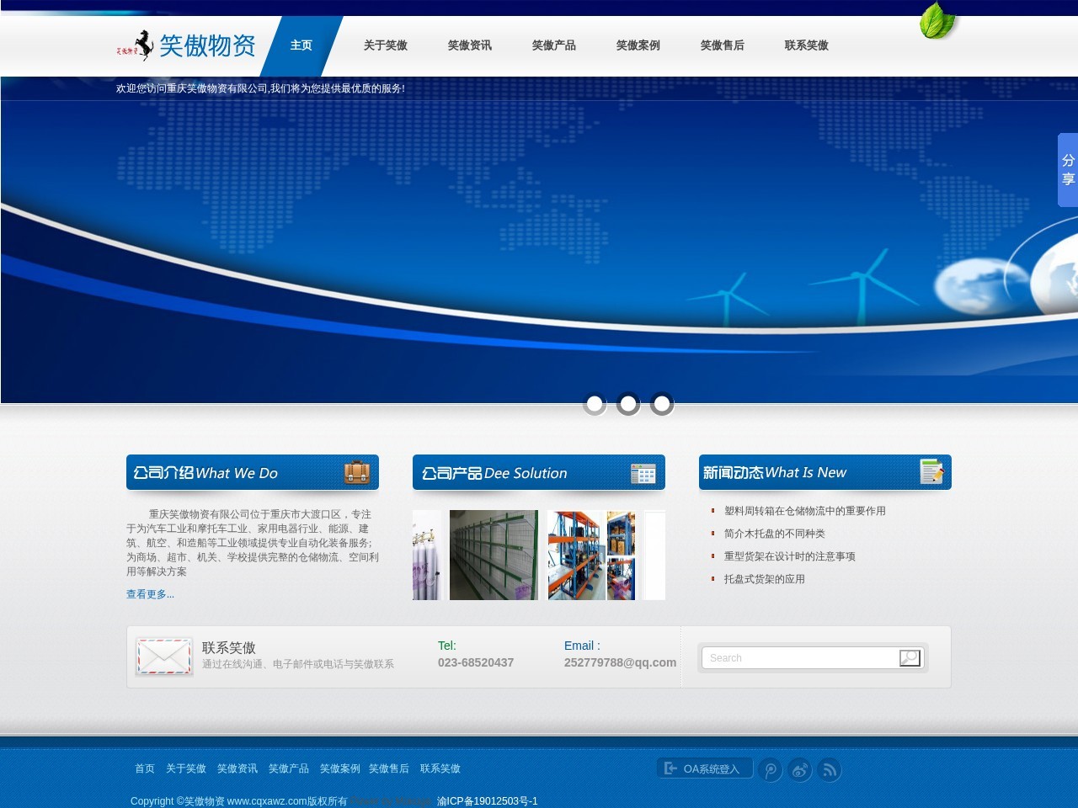Select the second banner slide dot
Viewport: 1078px width, 808px height.
coord(628,404)
